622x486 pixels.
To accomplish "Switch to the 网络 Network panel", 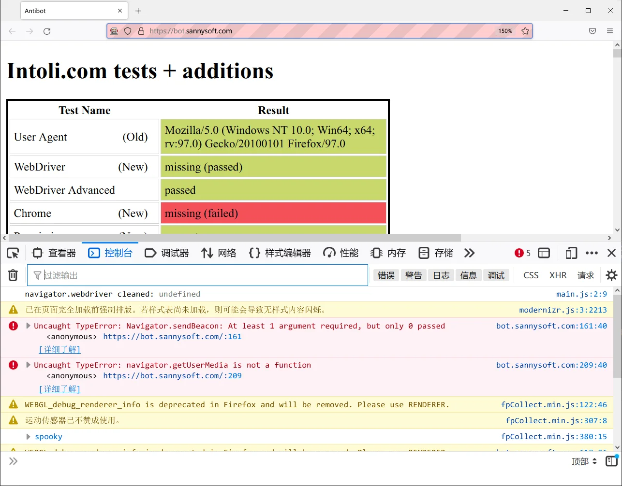I will [219, 253].
